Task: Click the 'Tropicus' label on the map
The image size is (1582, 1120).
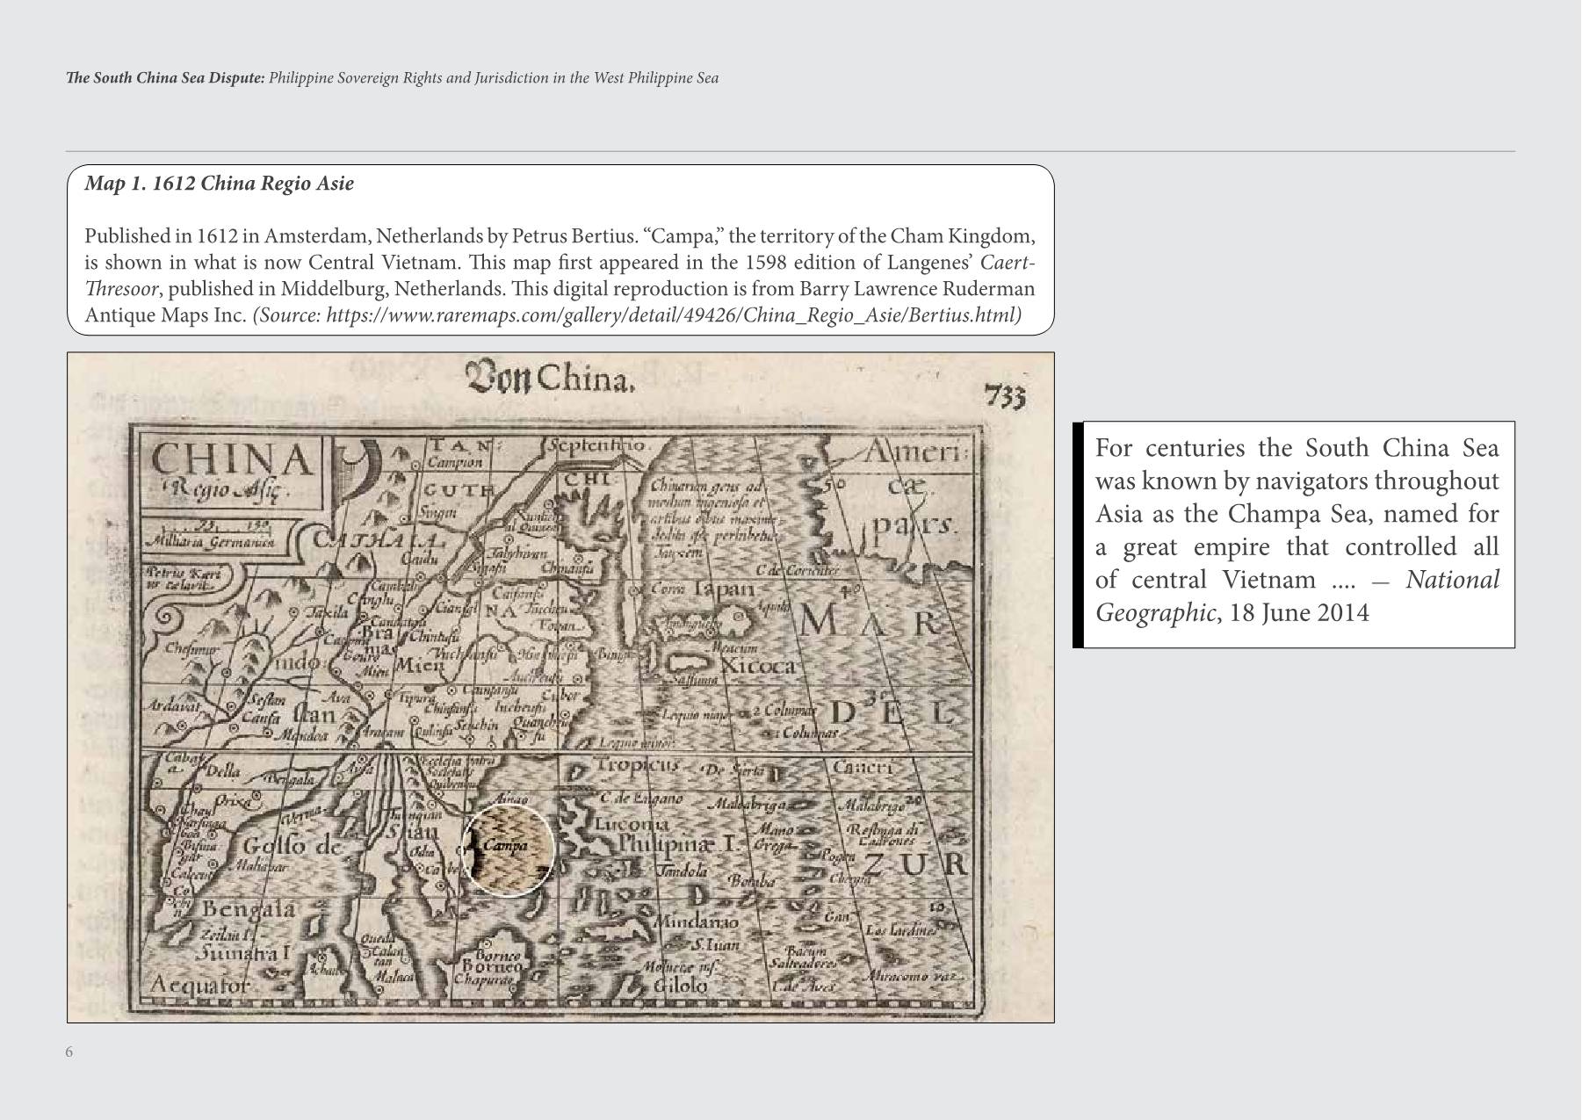Action: pos(638,765)
